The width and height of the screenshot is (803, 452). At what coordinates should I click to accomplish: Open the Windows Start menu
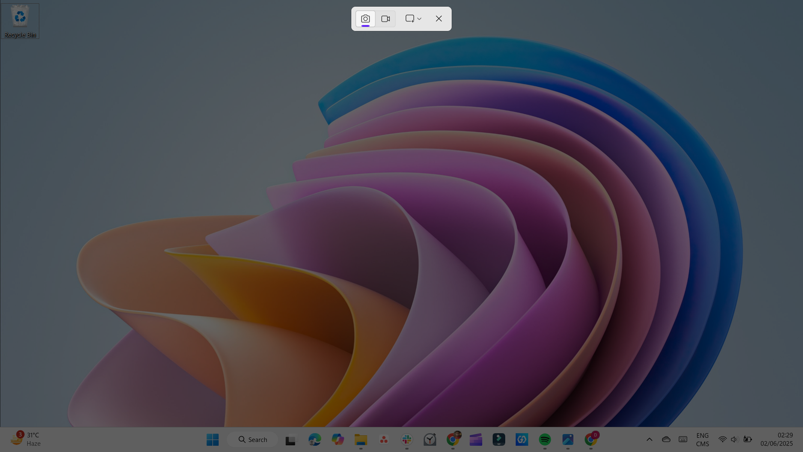pos(212,439)
